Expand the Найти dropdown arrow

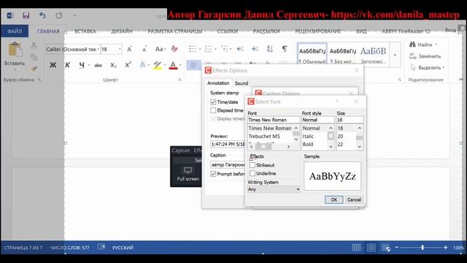pyautogui.click(x=436, y=45)
